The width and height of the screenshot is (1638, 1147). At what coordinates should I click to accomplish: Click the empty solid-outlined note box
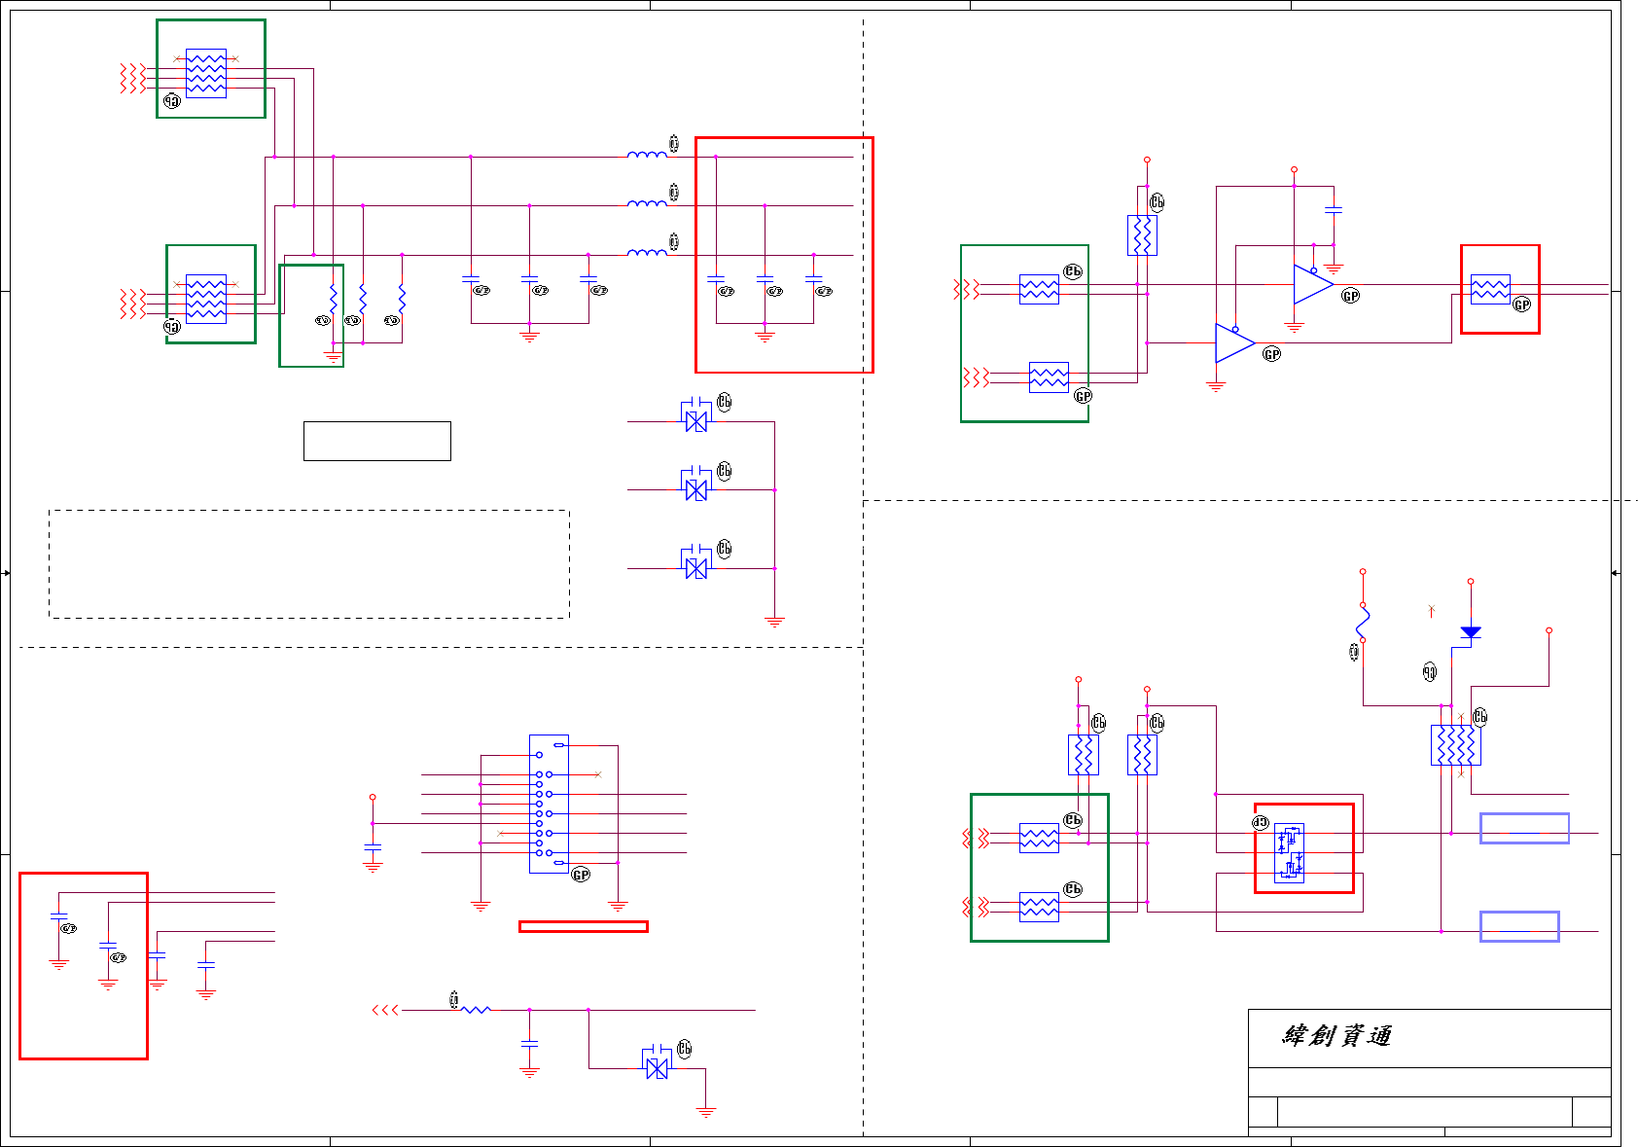(x=377, y=441)
